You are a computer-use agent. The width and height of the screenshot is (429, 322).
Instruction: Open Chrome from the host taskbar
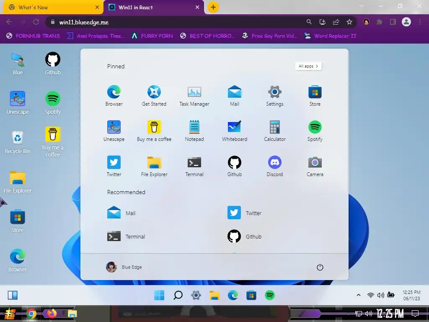click(31, 314)
